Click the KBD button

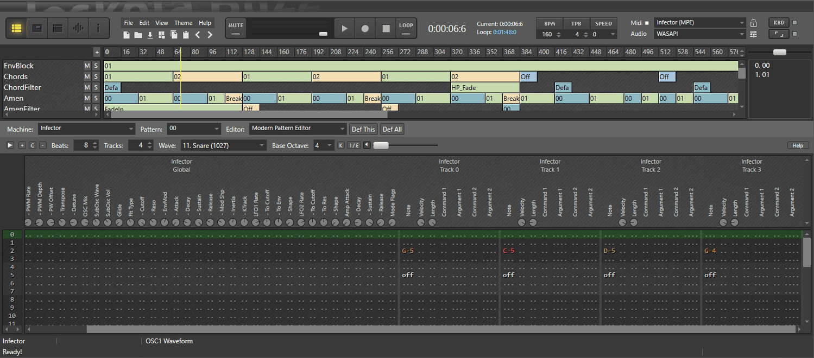coord(779,23)
